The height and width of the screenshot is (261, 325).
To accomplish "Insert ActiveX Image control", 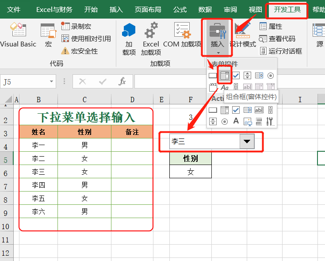I will click(248, 122).
